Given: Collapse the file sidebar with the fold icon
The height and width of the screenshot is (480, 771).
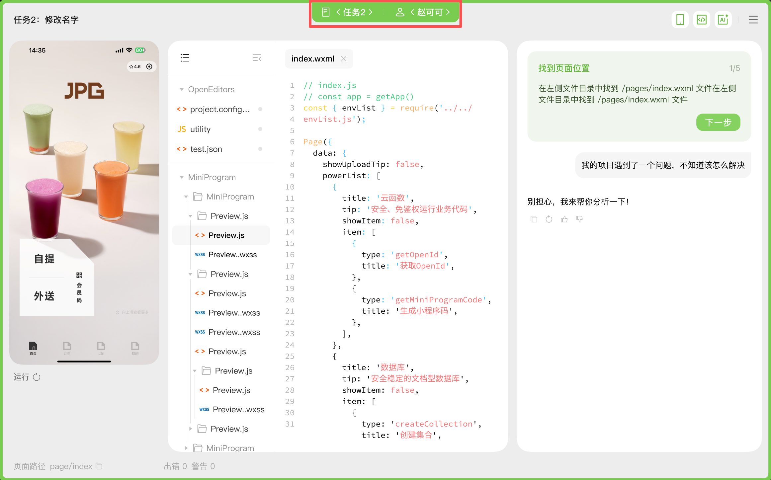Looking at the screenshot, I should point(257,58).
